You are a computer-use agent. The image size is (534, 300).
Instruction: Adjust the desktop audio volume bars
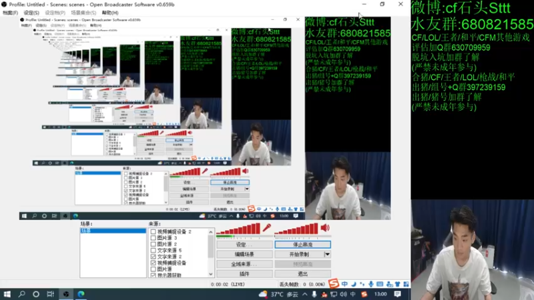click(296, 229)
